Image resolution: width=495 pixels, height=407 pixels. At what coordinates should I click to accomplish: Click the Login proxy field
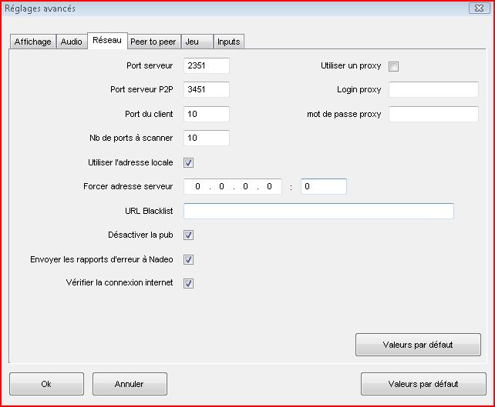433,90
